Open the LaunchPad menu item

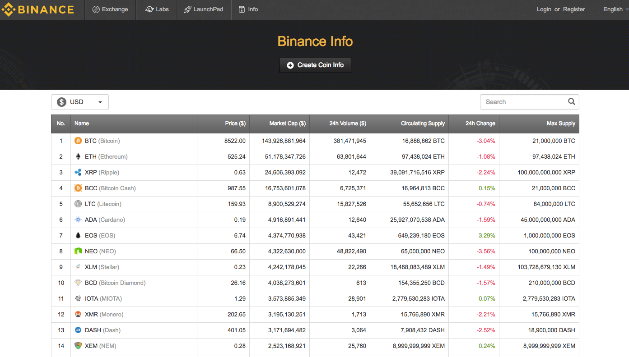(x=204, y=9)
